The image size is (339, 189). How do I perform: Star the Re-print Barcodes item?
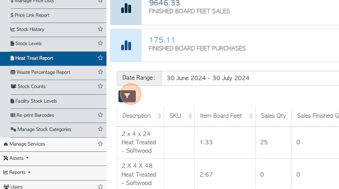(100, 115)
